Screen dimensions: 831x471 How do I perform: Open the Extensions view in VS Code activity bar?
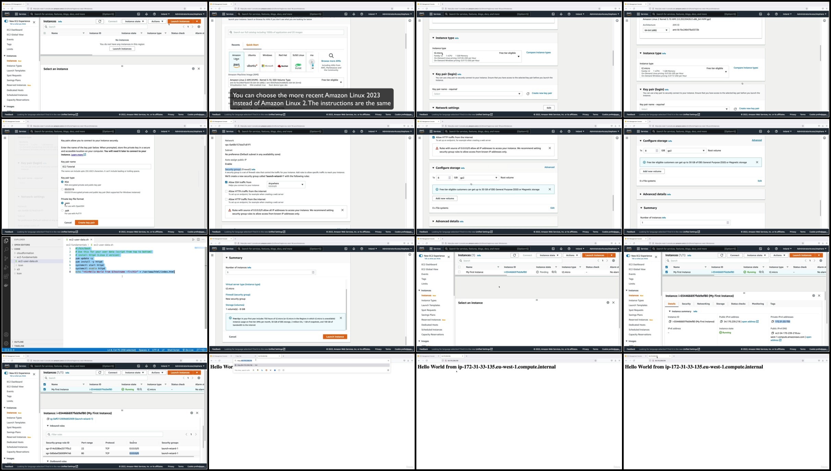pos(6,276)
